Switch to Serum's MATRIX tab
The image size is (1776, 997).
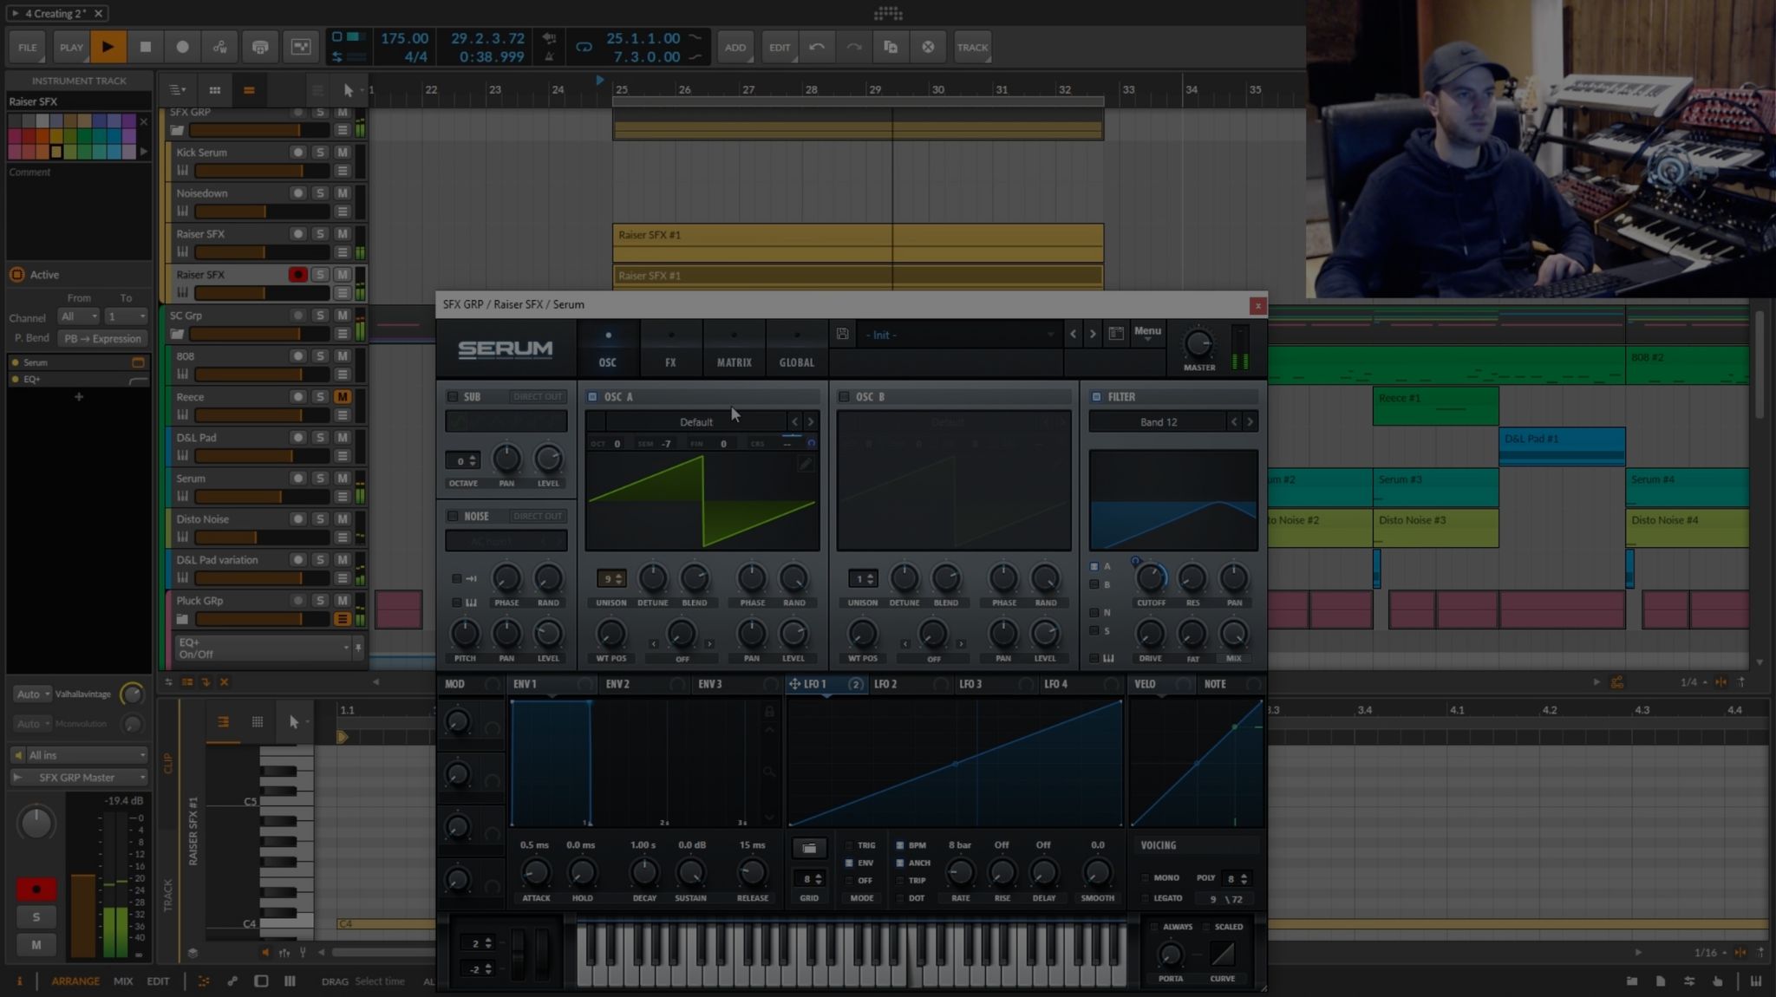pyautogui.click(x=734, y=348)
